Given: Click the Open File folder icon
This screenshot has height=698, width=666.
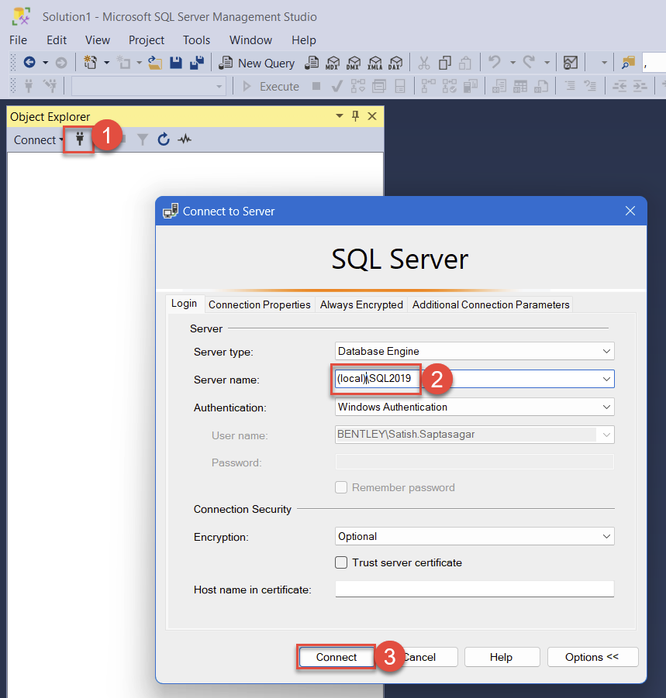Looking at the screenshot, I should 155,63.
